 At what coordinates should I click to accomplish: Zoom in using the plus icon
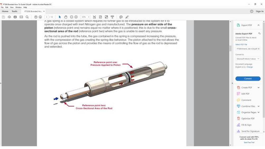76,17
